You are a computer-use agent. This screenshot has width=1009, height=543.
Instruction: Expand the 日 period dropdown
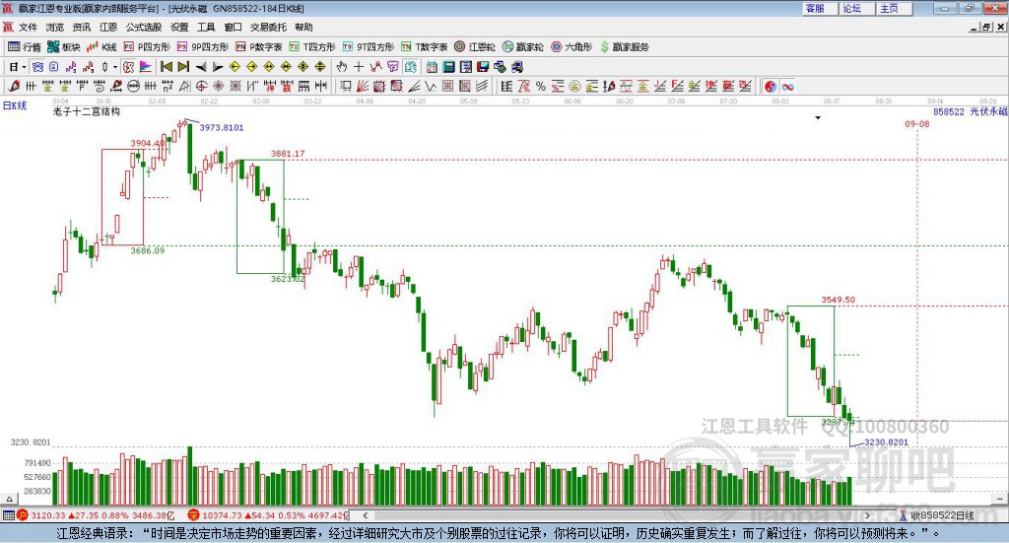tap(24, 67)
